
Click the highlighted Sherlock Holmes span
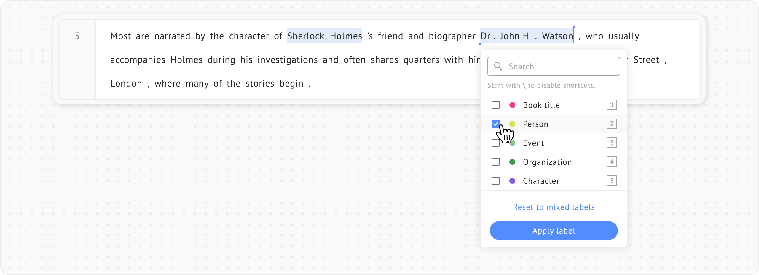coord(324,36)
